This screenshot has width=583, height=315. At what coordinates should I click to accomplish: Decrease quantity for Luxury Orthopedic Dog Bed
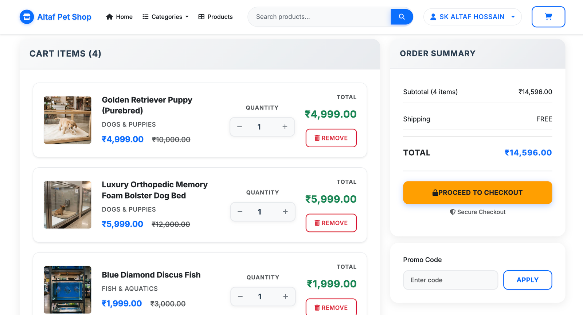tap(240, 212)
